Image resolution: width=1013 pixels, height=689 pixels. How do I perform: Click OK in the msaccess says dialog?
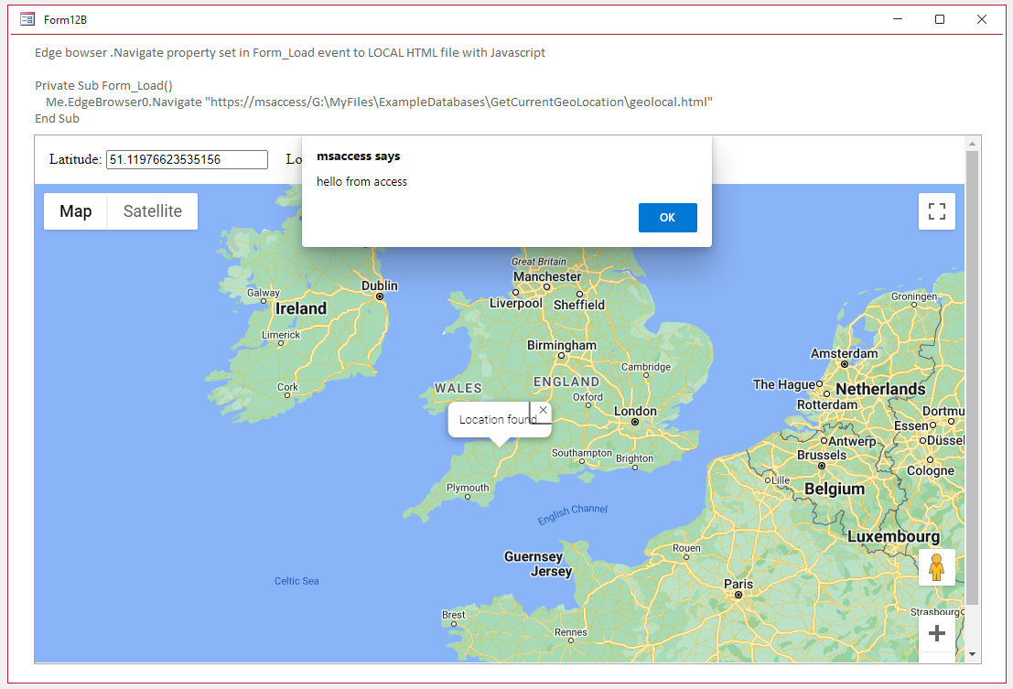(x=667, y=218)
